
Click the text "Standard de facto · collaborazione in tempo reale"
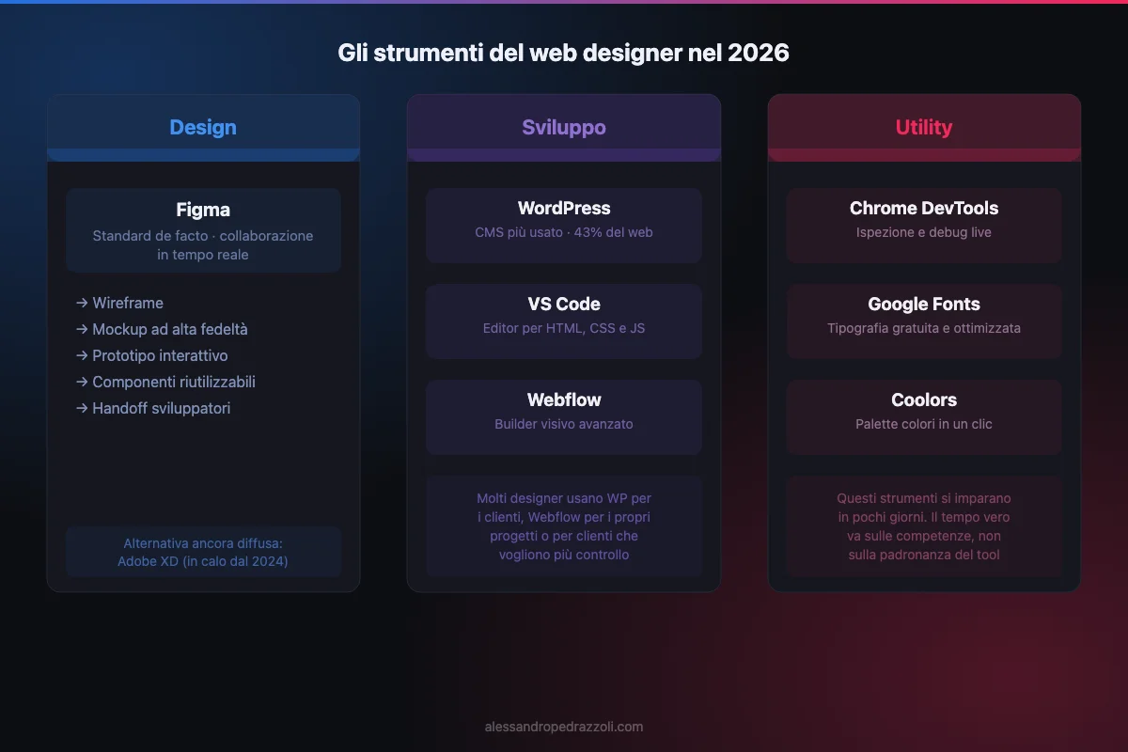[x=203, y=245]
